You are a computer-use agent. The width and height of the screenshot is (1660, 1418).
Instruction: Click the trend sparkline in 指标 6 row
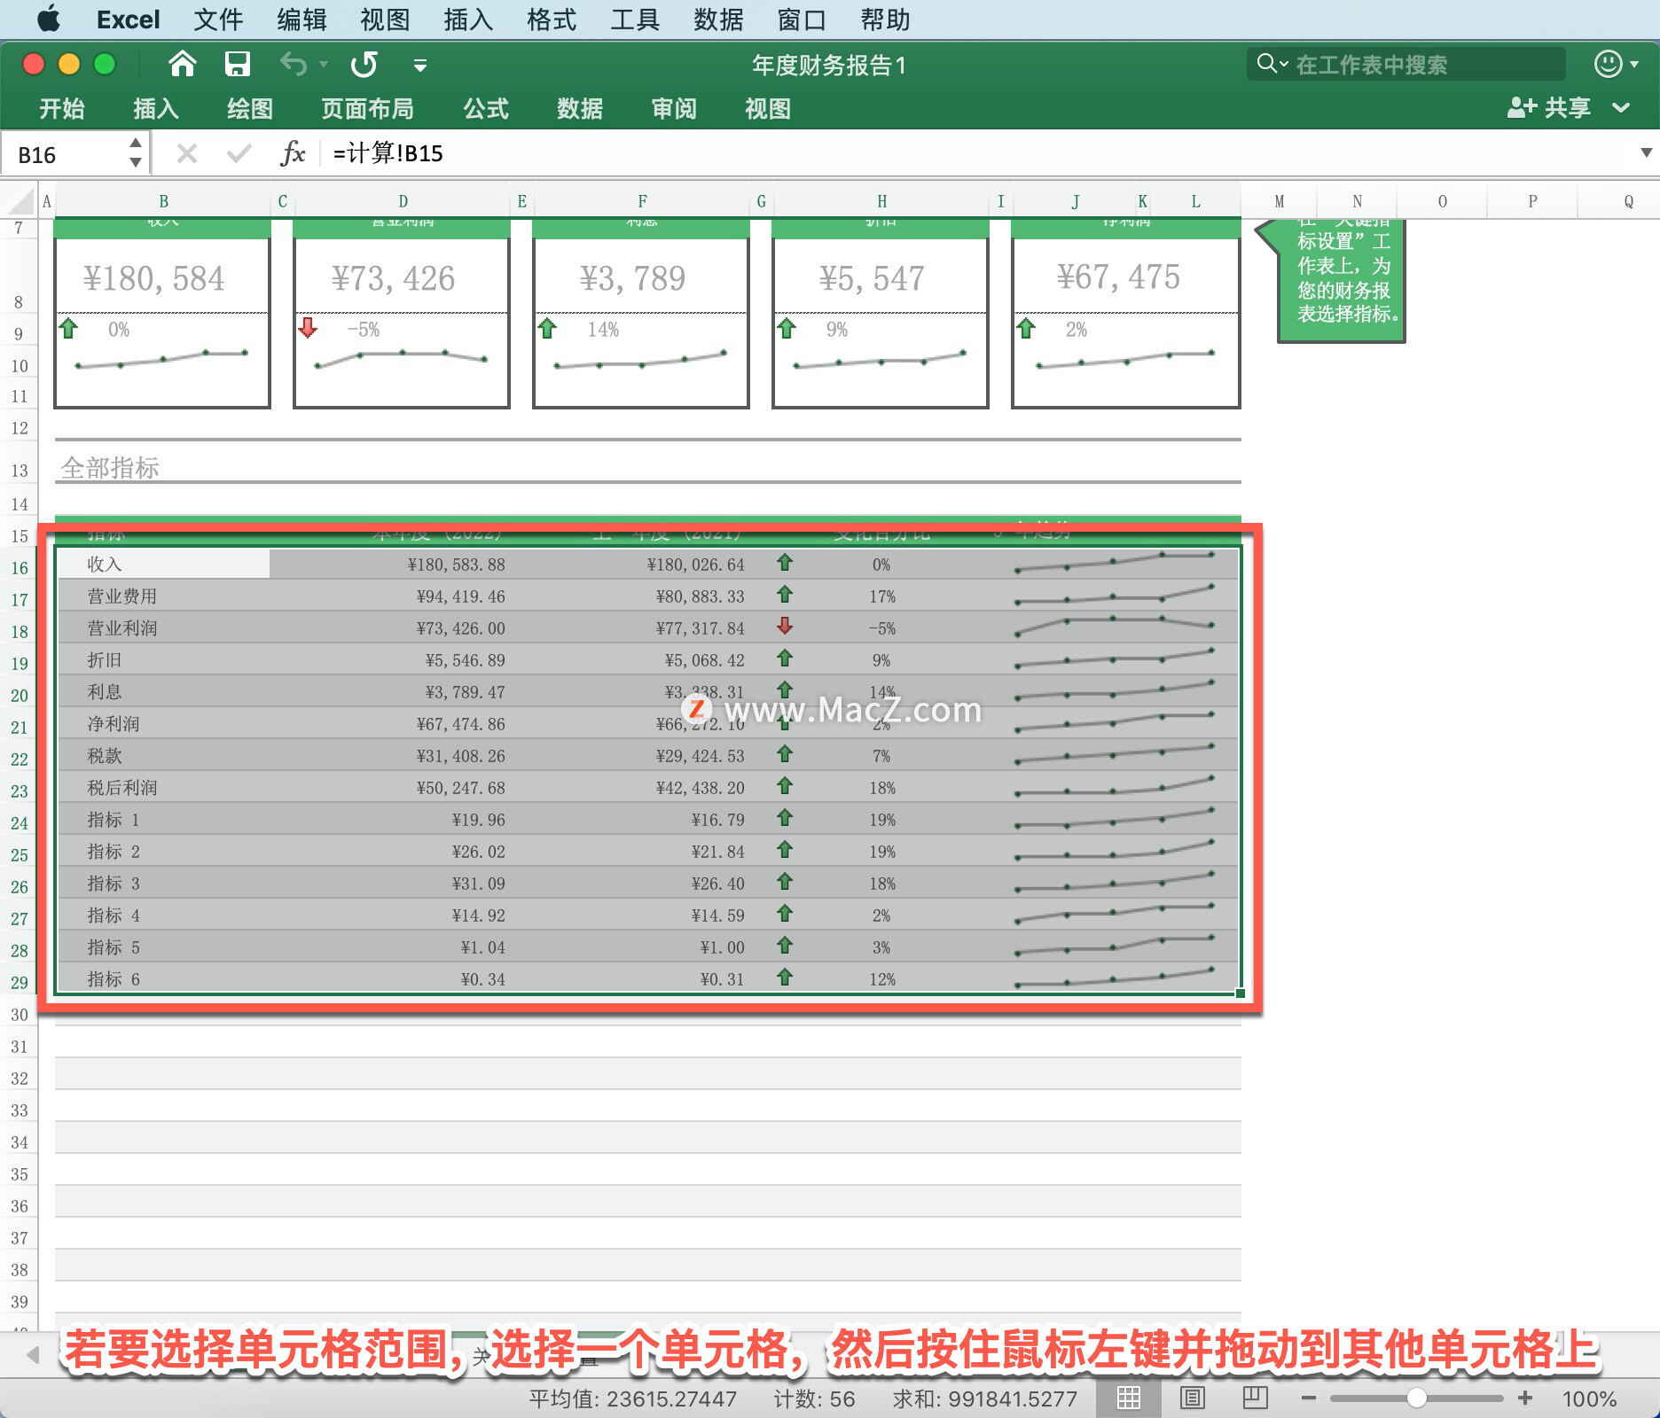(x=1116, y=978)
